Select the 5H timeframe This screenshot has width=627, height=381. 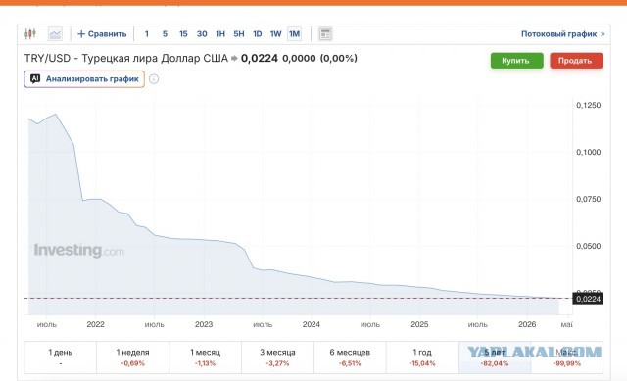(x=239, y=34)
